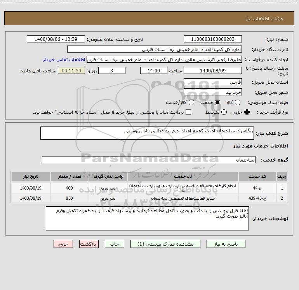Click the row number 1 cell
The height and width of the screenshot is (290, 299).
[x=282, y=188]
